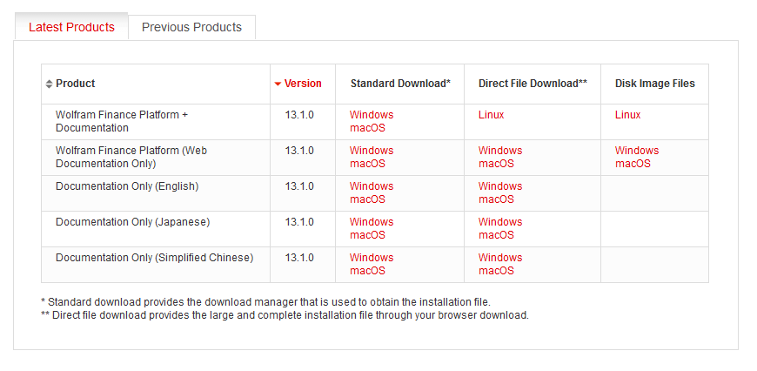757x371 pixels.
Task: Download Simplified Chinese documentation Windows direct file
Action: tap(500, 258)
